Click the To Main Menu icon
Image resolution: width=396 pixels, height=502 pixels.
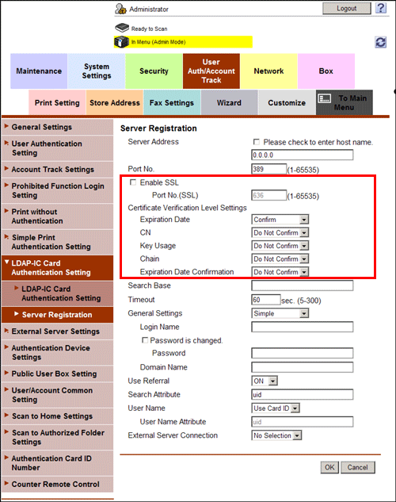(325, 98)
